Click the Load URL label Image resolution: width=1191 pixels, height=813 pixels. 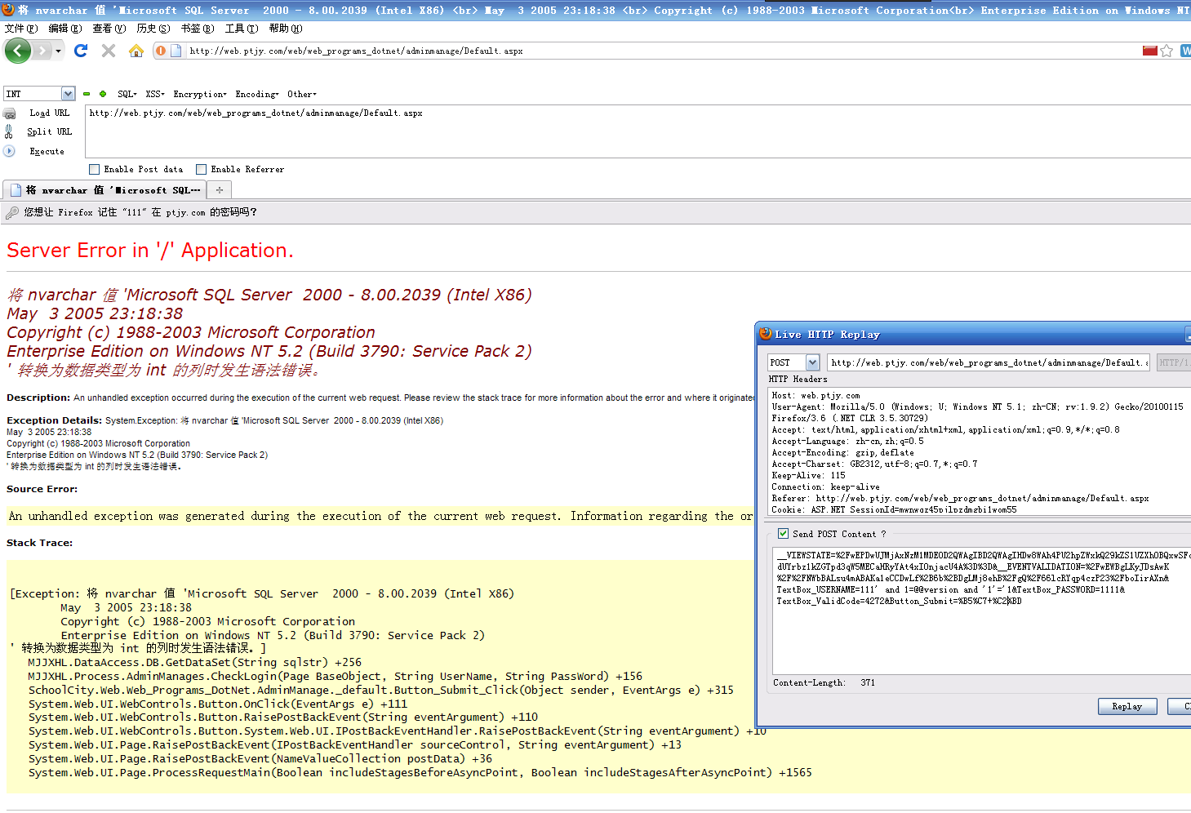(49, 113)
